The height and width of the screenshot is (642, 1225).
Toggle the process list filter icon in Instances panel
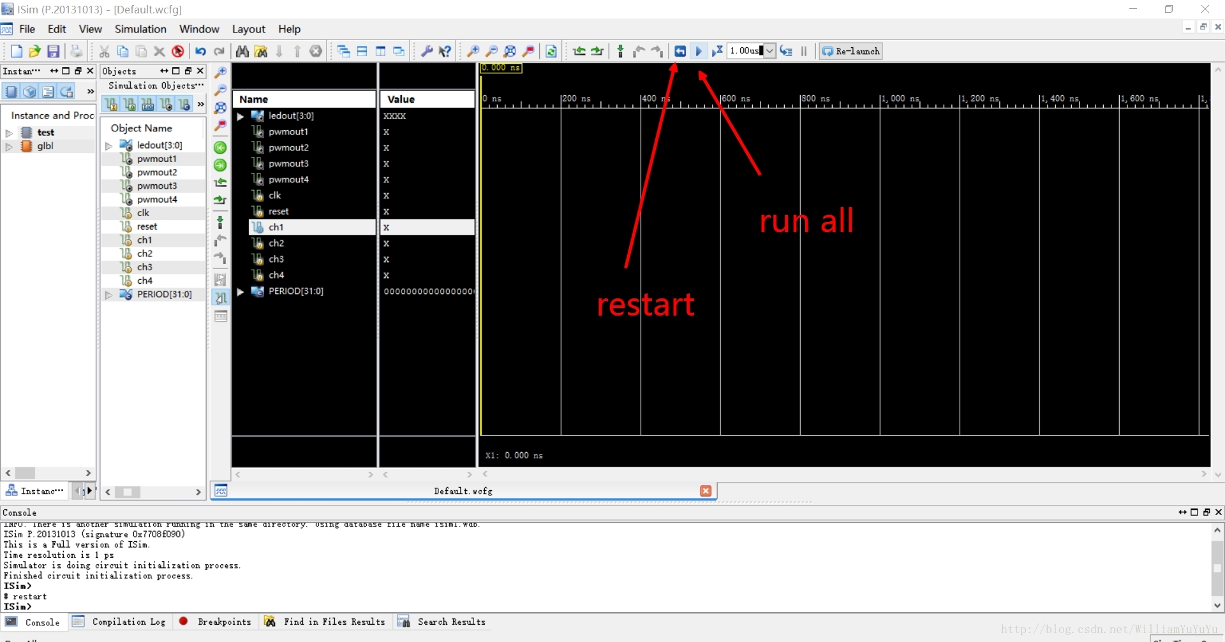click(48, 92)
